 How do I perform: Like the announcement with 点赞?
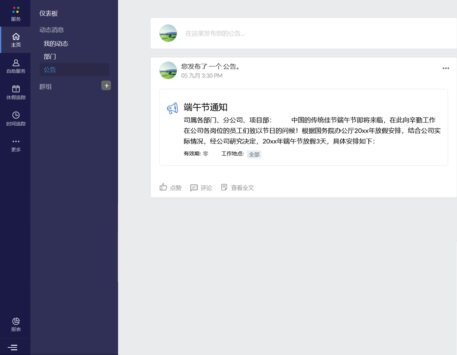[170, 187]
